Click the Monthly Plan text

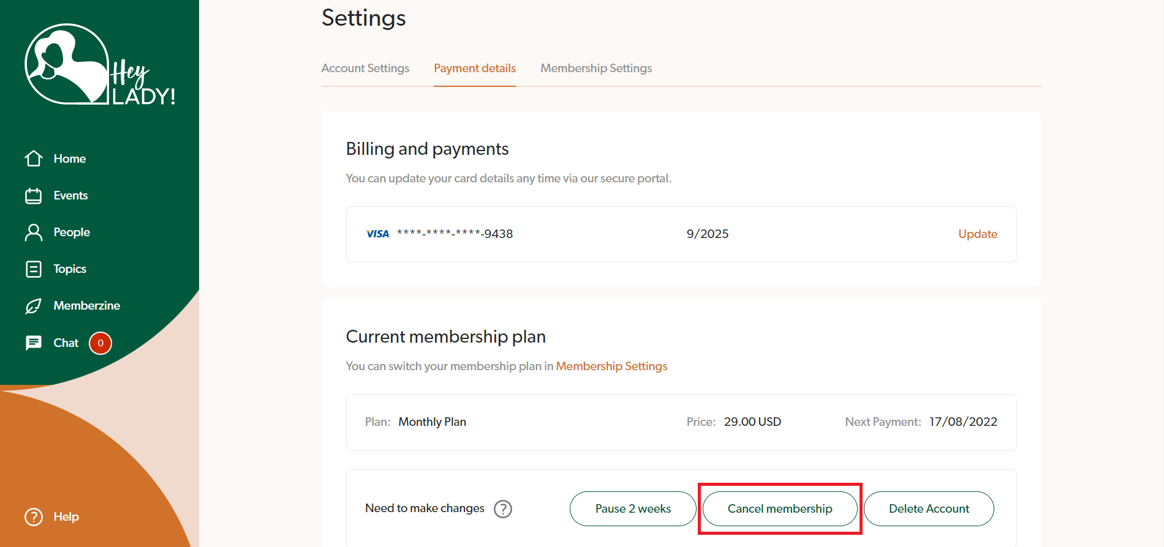[433, 422]
